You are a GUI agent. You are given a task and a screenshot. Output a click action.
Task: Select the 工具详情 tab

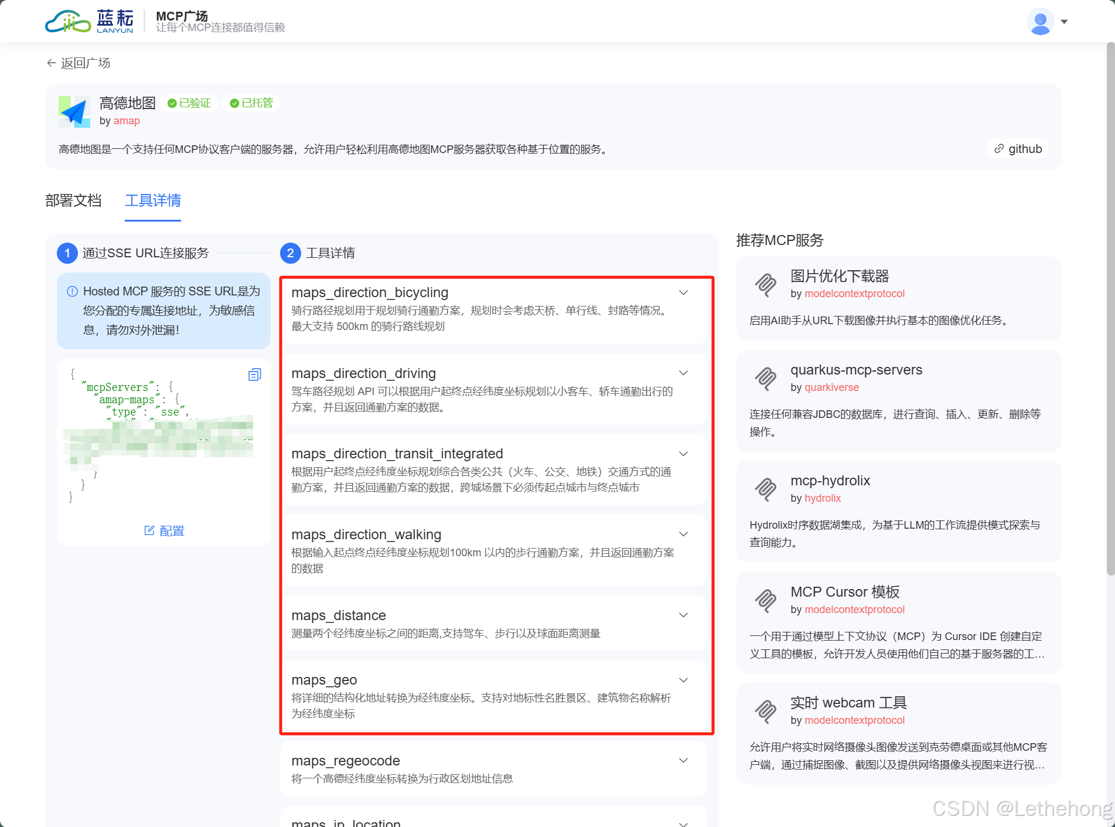[x=153, y=200]
